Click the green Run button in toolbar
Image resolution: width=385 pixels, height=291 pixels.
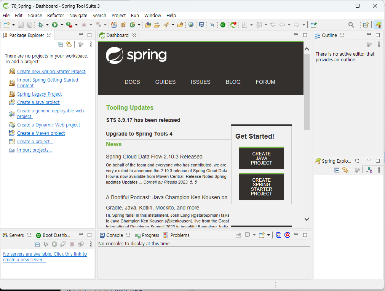pyautogui.click(x=55, y=25)
